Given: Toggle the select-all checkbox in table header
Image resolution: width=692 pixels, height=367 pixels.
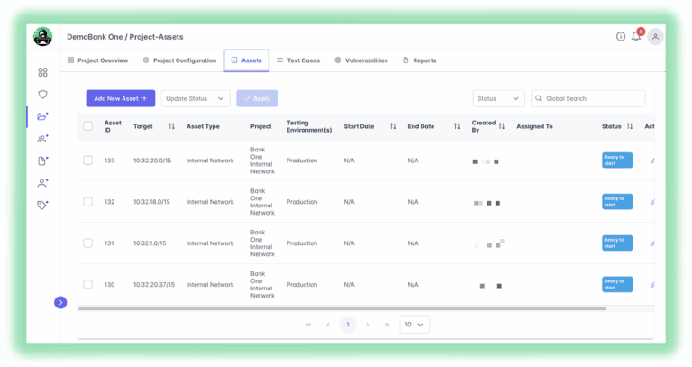Looking at the screenshot, I should point(87,126).
